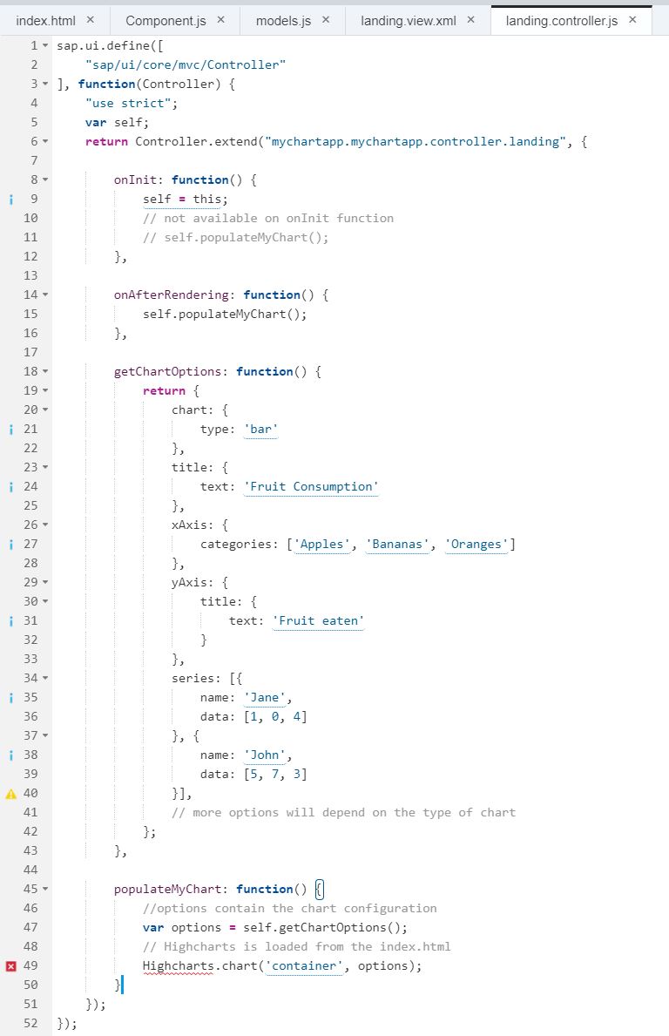The height and width of the screenshot is (1036, 669).
Task: Click the info marker on line 21
Action: (10, 429)
